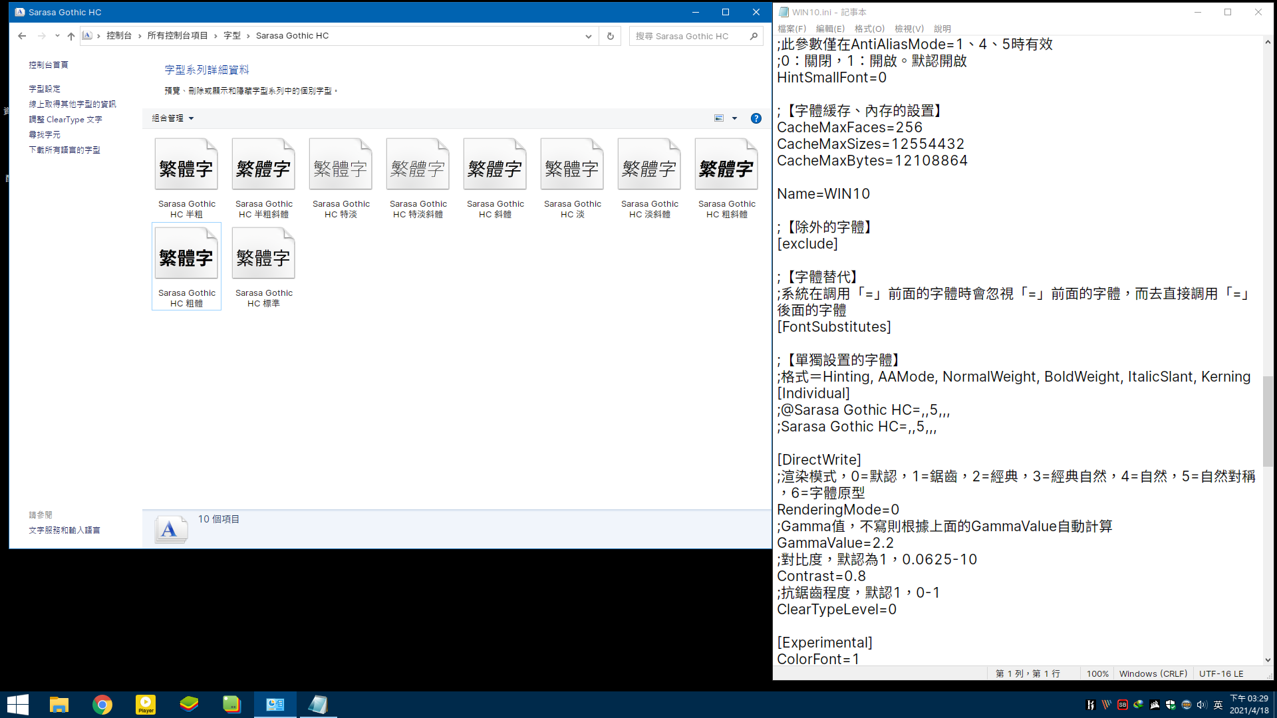1277x718 pixels.
Task: Open the address bar history dropdown
Action: pos(588,36)
